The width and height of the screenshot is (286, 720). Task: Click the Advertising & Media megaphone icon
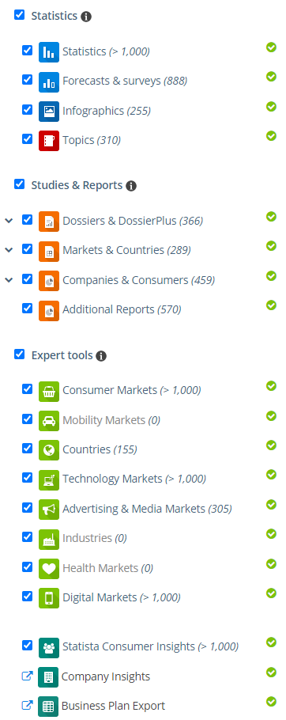(x=48, y=510)
